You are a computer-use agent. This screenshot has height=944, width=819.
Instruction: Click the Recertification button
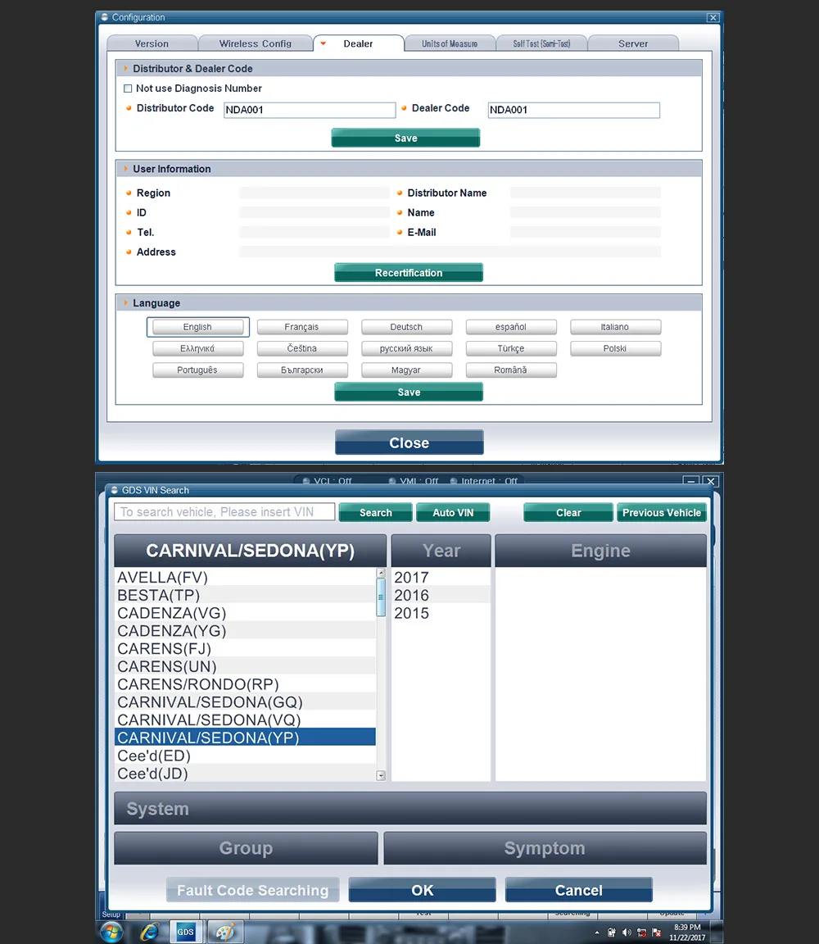(x=409, y=273)
